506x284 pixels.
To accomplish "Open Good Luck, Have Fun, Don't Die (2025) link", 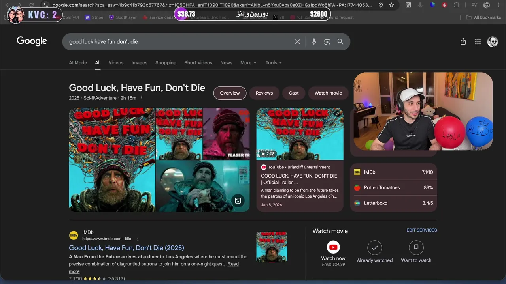I will click(x=126, y=248).
